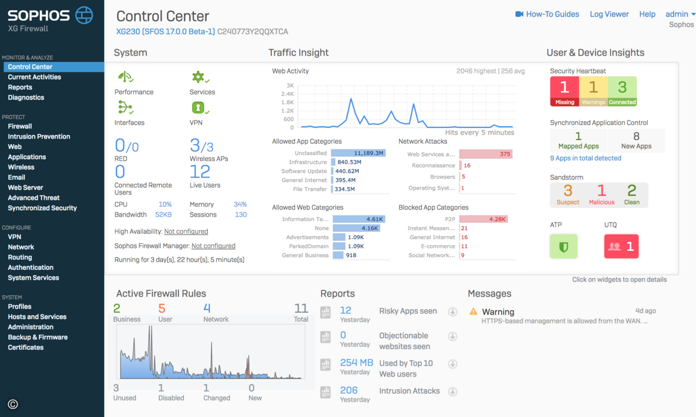The height and width of the screenshot is (417, 696).
Task: Click the yellow Warnings heartbeat tile
Action: point(593,92)
